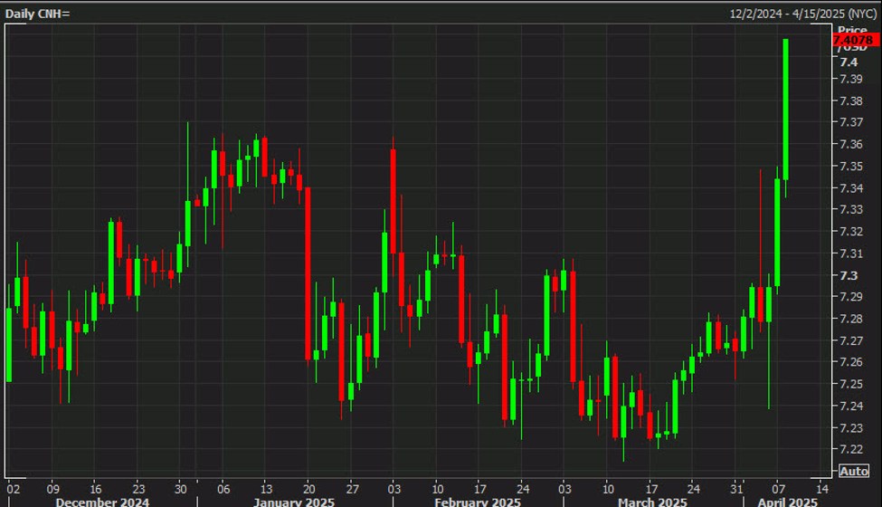The height and width of the screenshot is (507, 882).
Task: Click the 17 date tick in February
Action: click(479, 489)
